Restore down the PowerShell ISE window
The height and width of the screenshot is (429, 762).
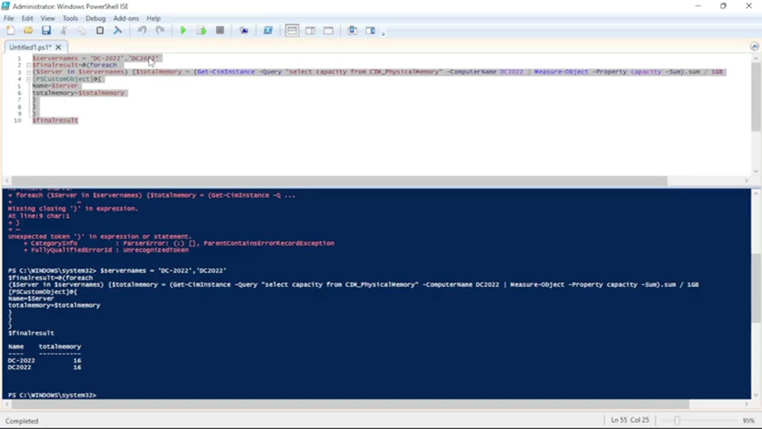[723, 6]
